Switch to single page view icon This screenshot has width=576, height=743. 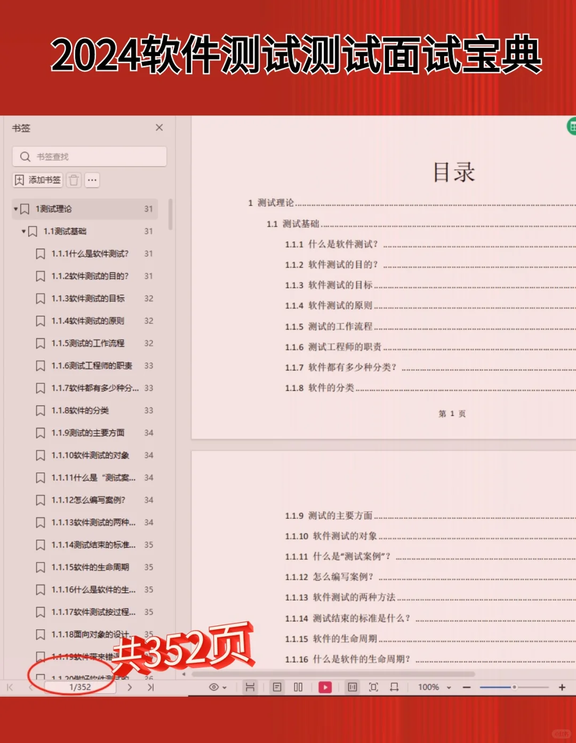[x=276, y=687]
